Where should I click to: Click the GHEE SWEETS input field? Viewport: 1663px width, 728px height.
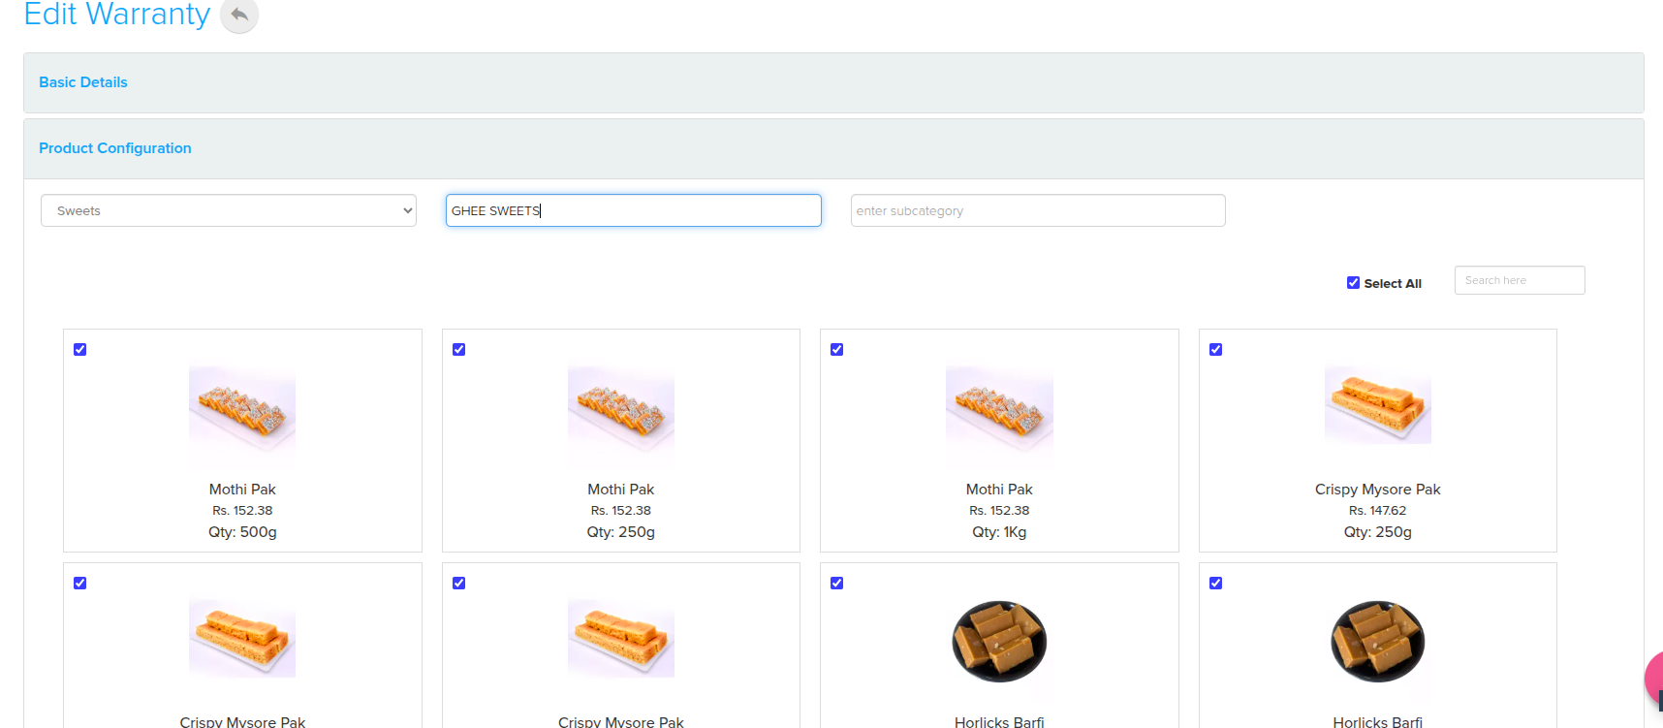pos(634,210)
